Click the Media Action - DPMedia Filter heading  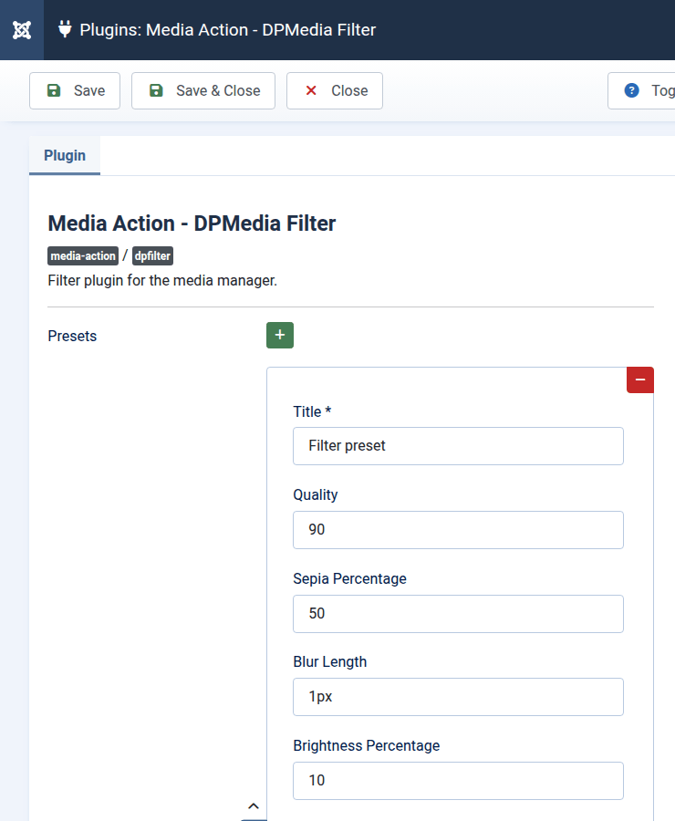coord(192,223)
